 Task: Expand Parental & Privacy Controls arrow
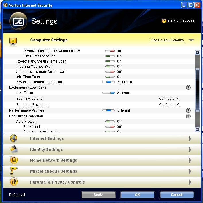190,182
